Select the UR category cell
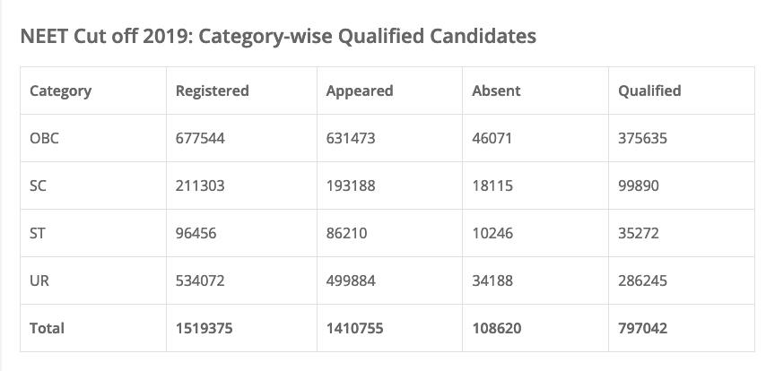 coord(39,280)
